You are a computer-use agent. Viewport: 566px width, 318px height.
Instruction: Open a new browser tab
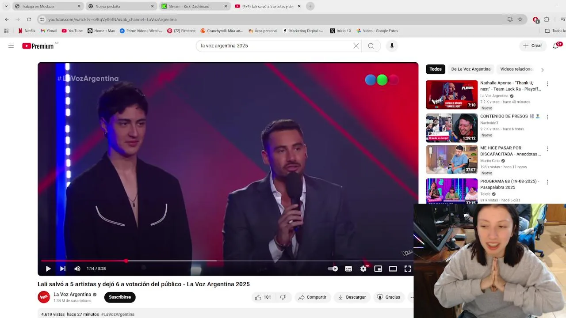coord(310,6)
